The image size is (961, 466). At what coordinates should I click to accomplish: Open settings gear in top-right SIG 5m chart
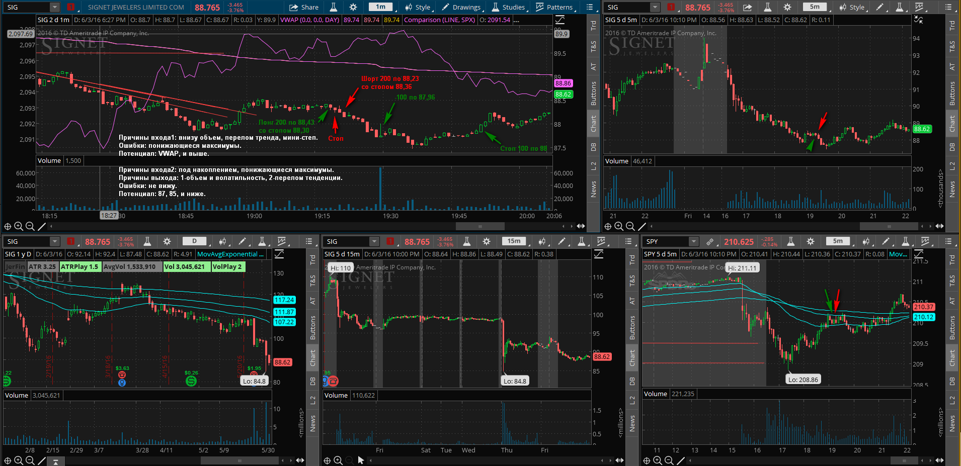(x=787, y=7)
